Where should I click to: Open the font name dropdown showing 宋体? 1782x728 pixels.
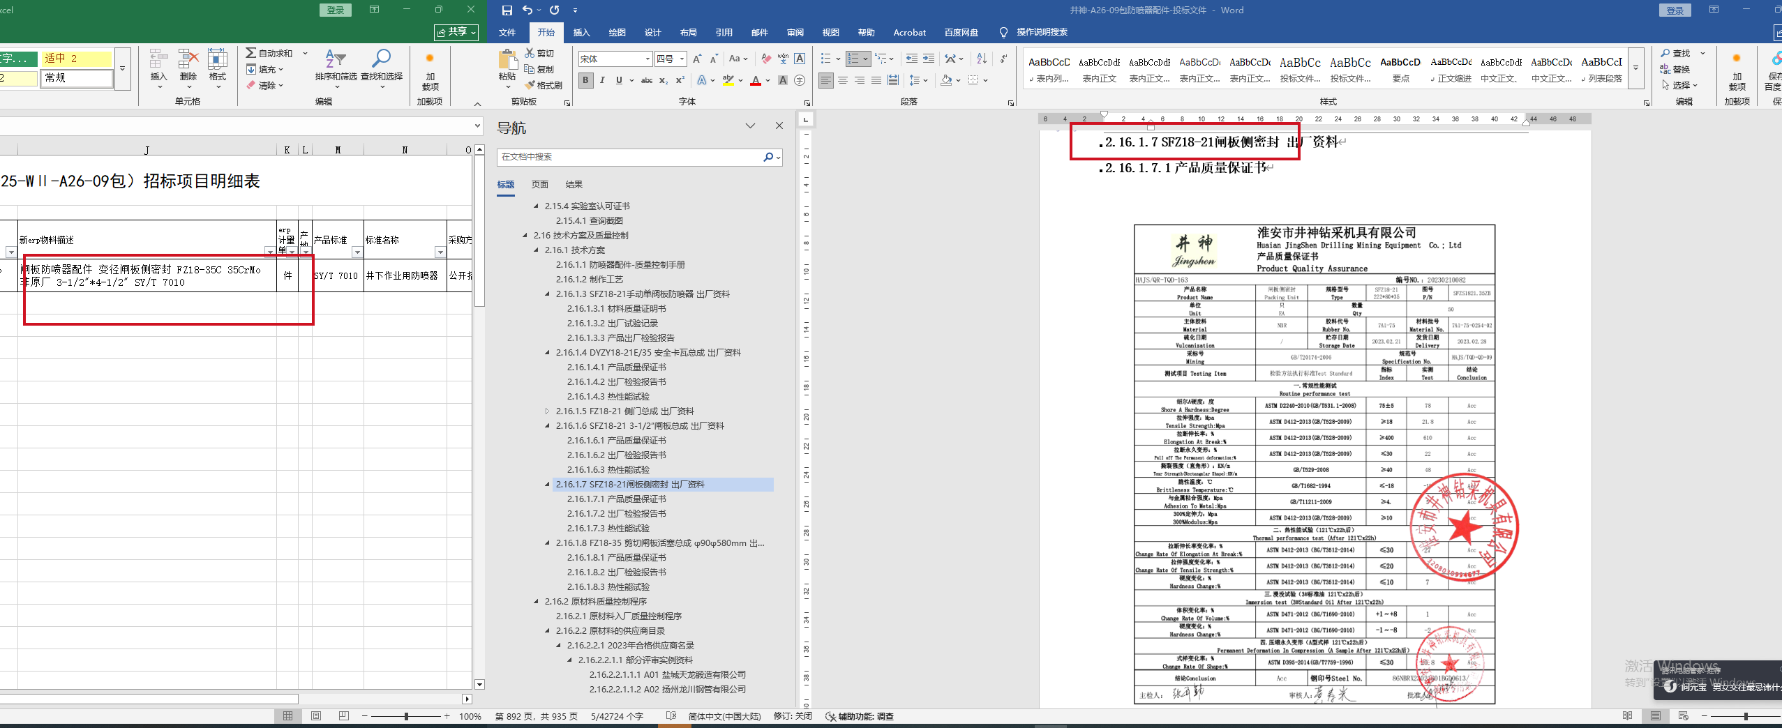tap(647, 59)
